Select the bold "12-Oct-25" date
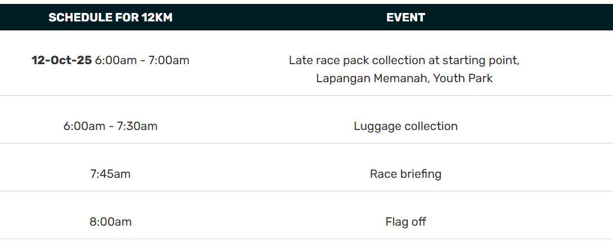613x242 pixels. pyautogui.click(x=61, y=60)
